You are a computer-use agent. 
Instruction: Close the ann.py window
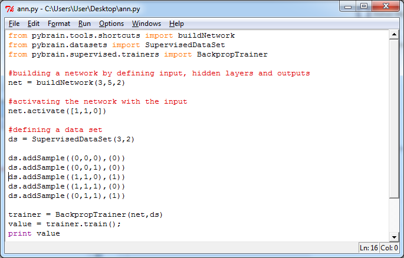pos(386,6)
